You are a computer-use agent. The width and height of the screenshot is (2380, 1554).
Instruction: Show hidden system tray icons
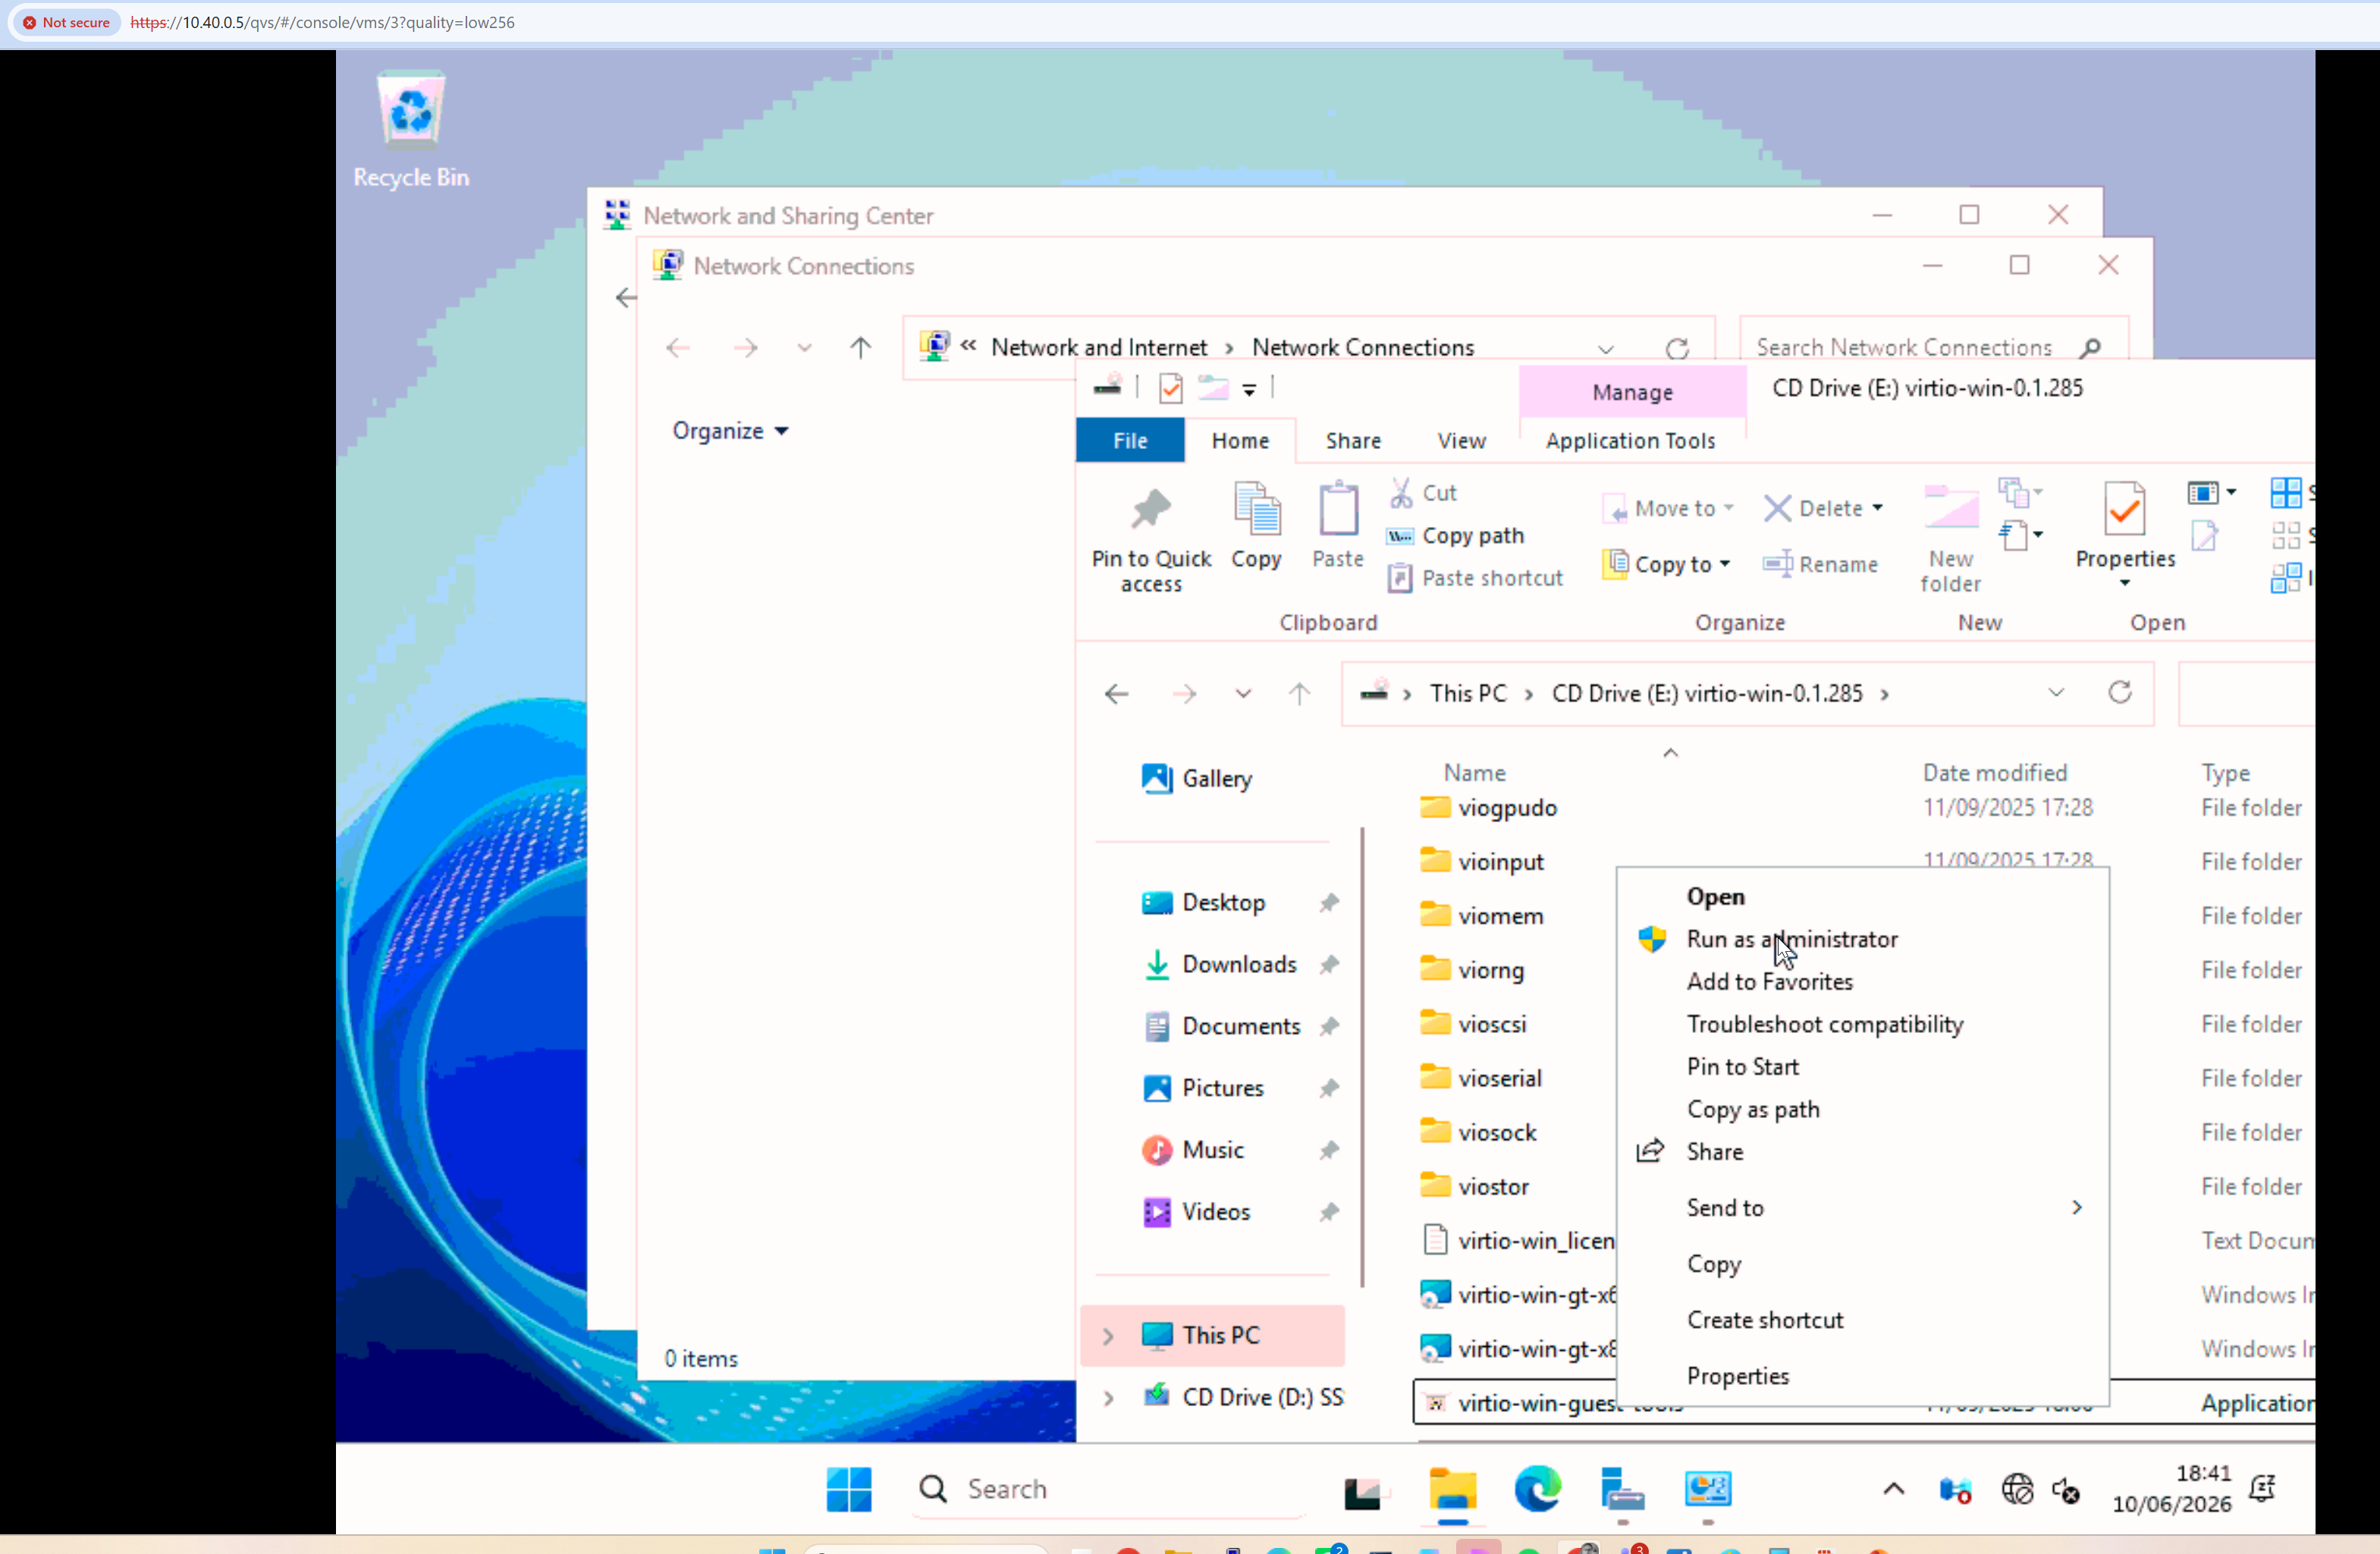[1893, 1489]
